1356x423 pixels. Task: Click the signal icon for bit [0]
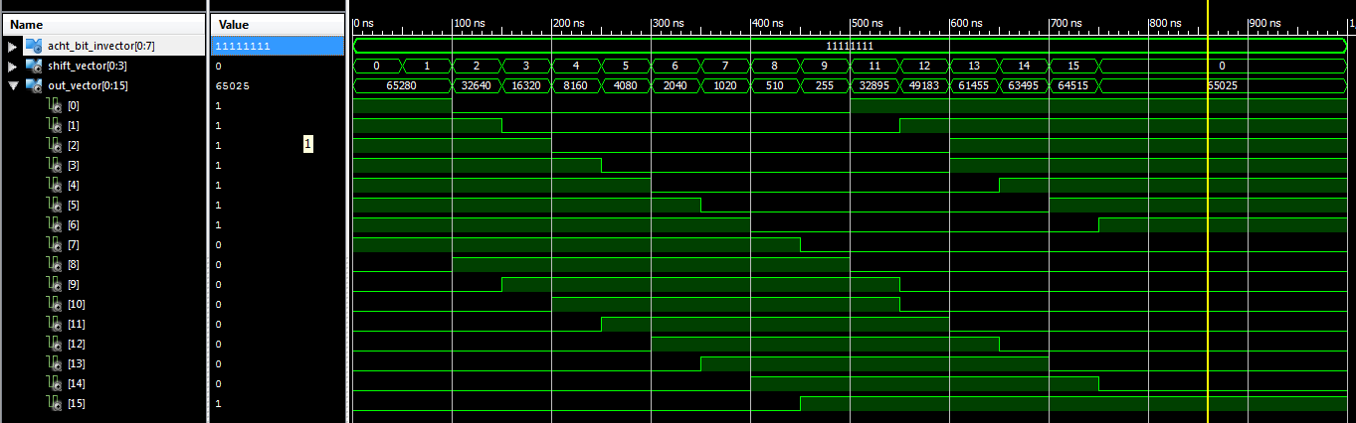click(55, 105)
